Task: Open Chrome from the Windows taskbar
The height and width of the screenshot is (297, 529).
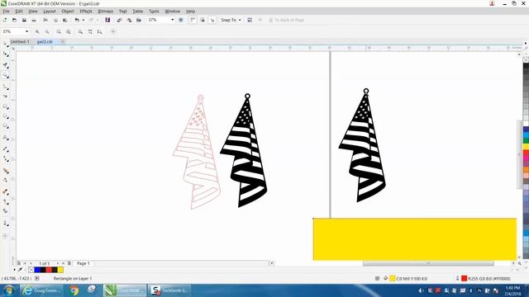Action: [x=74, y=290]
